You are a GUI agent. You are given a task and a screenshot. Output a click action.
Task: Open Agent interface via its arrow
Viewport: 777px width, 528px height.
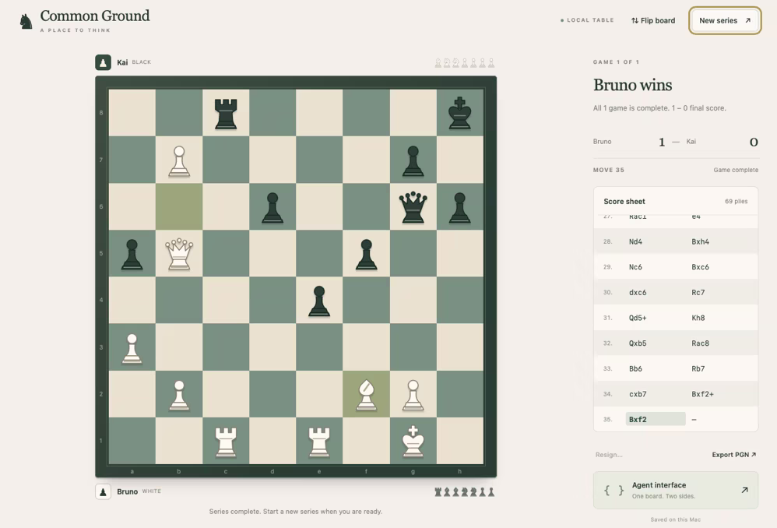(744, 490)
